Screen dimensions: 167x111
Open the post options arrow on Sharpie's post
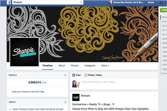[x=155, y=95]
